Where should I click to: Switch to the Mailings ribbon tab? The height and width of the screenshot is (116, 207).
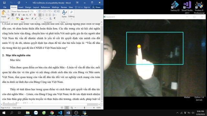point(55,7)
